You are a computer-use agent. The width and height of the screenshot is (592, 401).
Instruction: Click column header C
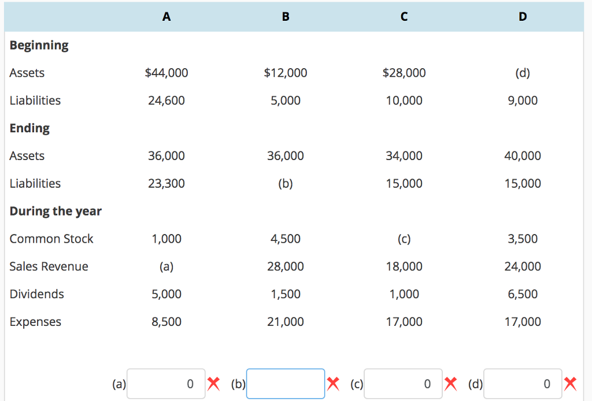[404, 17]
